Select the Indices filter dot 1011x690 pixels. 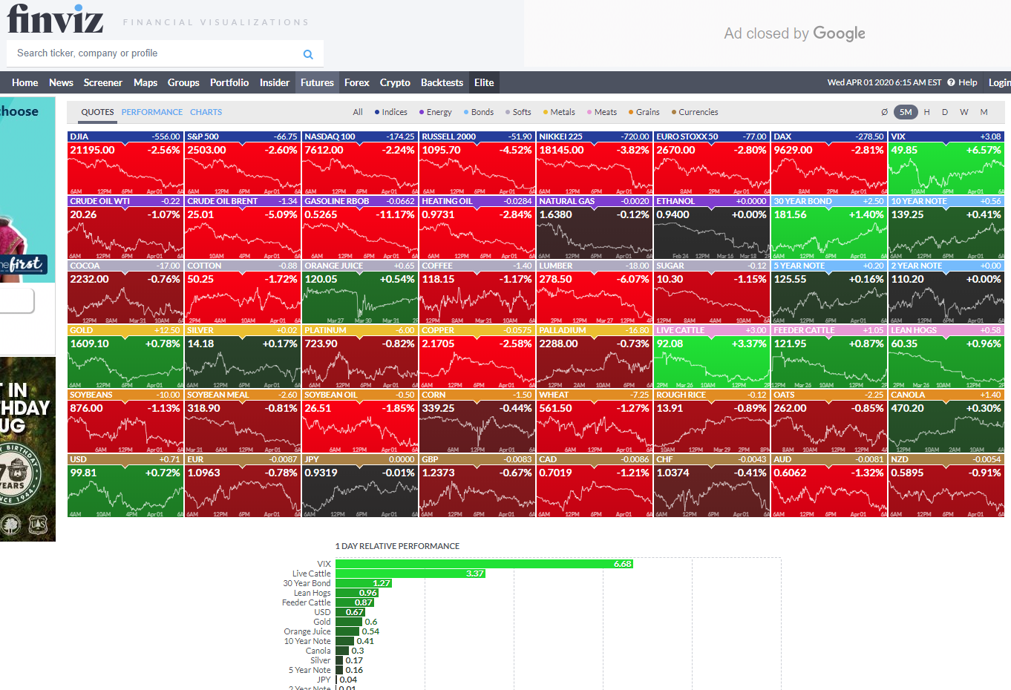pos(377,113)
